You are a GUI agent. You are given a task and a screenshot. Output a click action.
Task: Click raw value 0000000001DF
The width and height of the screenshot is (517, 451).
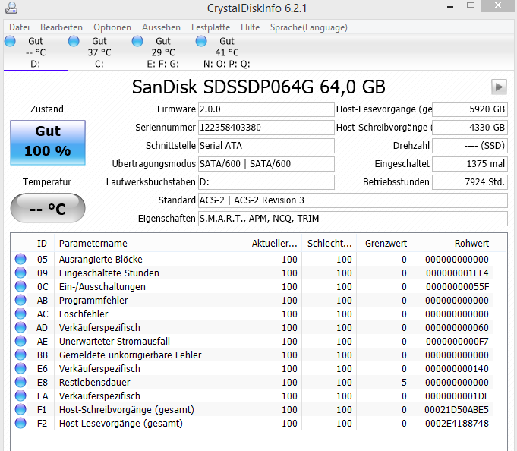tap(457, 396)
